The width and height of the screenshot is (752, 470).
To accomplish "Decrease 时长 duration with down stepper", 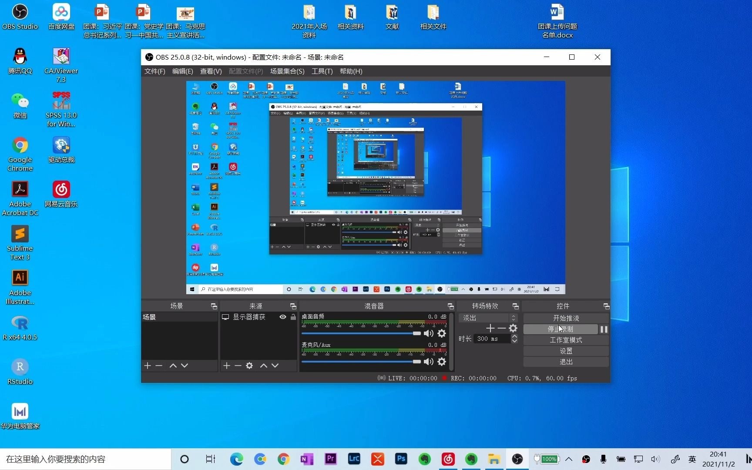I will [514, 341].
